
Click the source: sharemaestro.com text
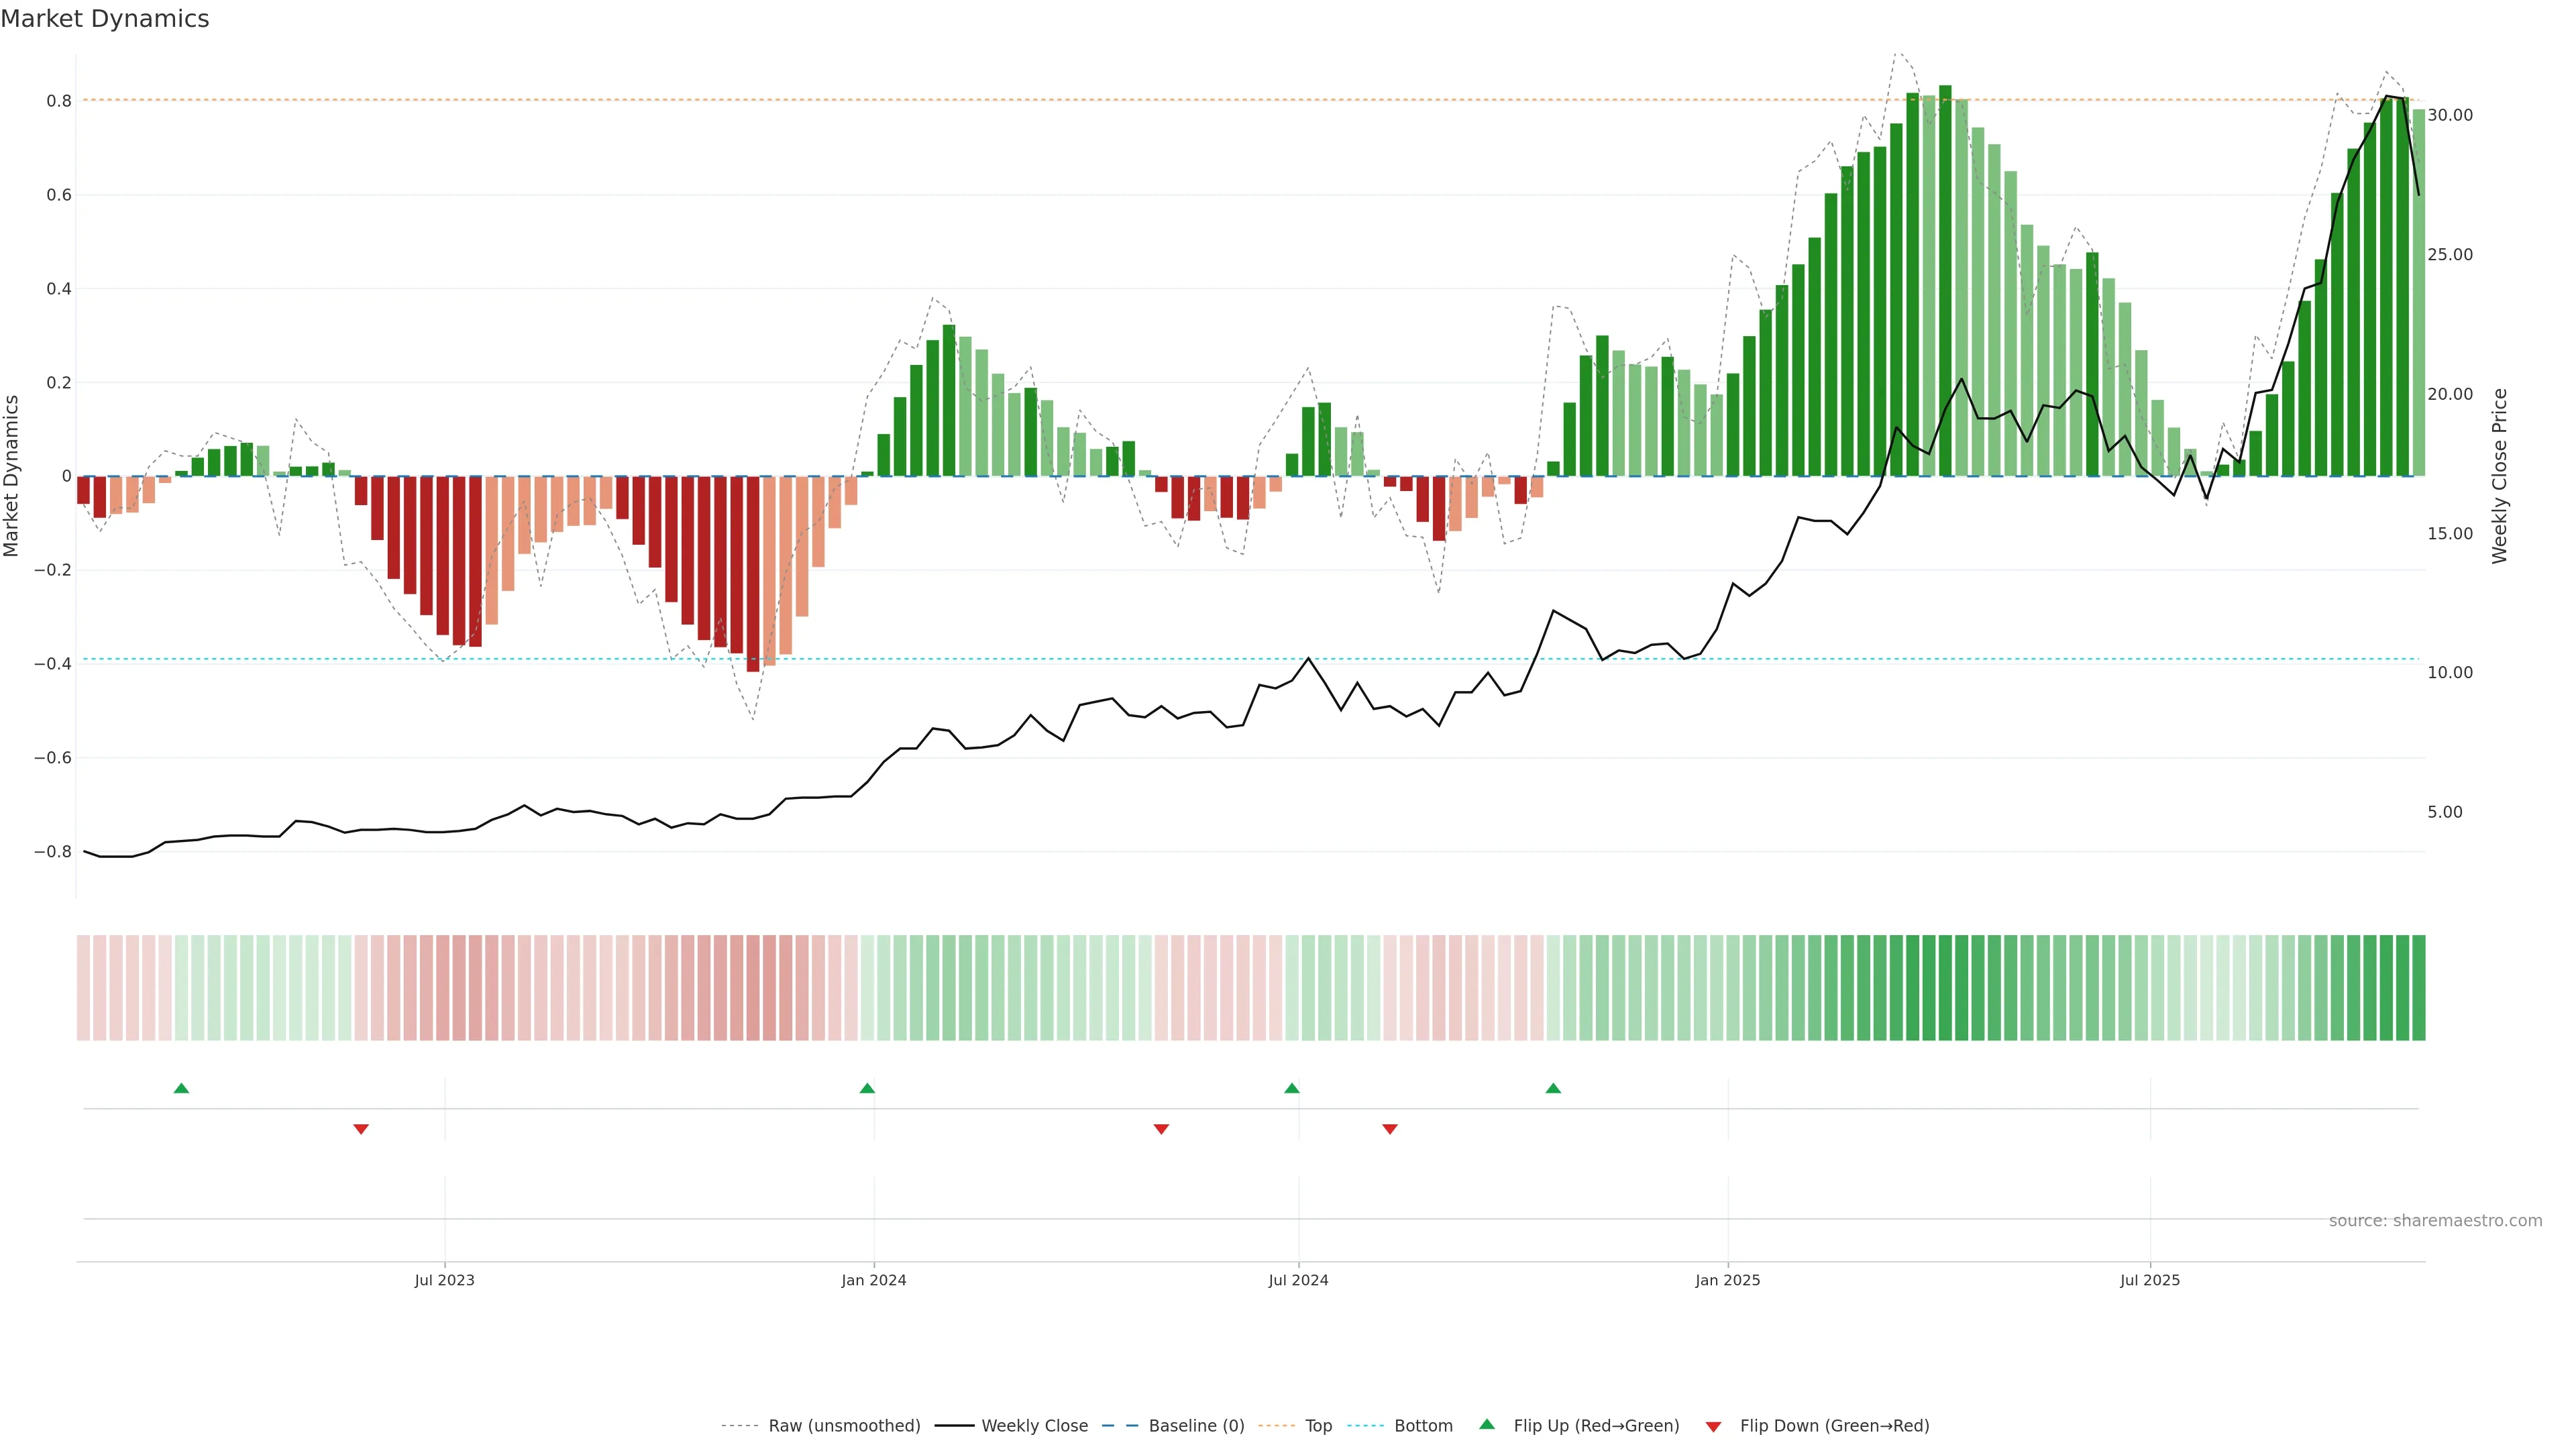pyautogui.click(x=2435, y=1221)
